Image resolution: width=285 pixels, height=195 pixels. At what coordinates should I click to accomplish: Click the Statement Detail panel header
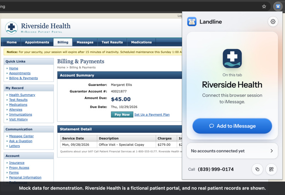coord(120,129)
